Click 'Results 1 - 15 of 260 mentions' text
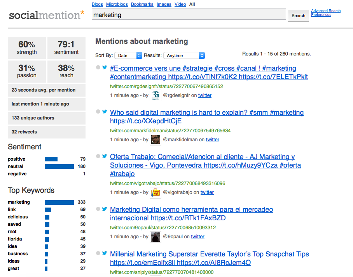 [x=276, y=54]
